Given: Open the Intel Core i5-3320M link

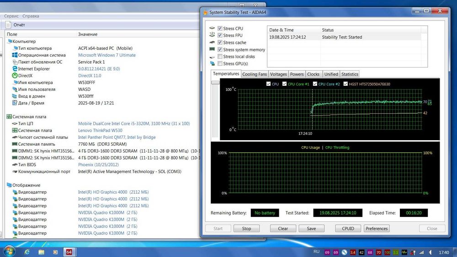Looking at the screenshot, I should click(x=134, y=124).
